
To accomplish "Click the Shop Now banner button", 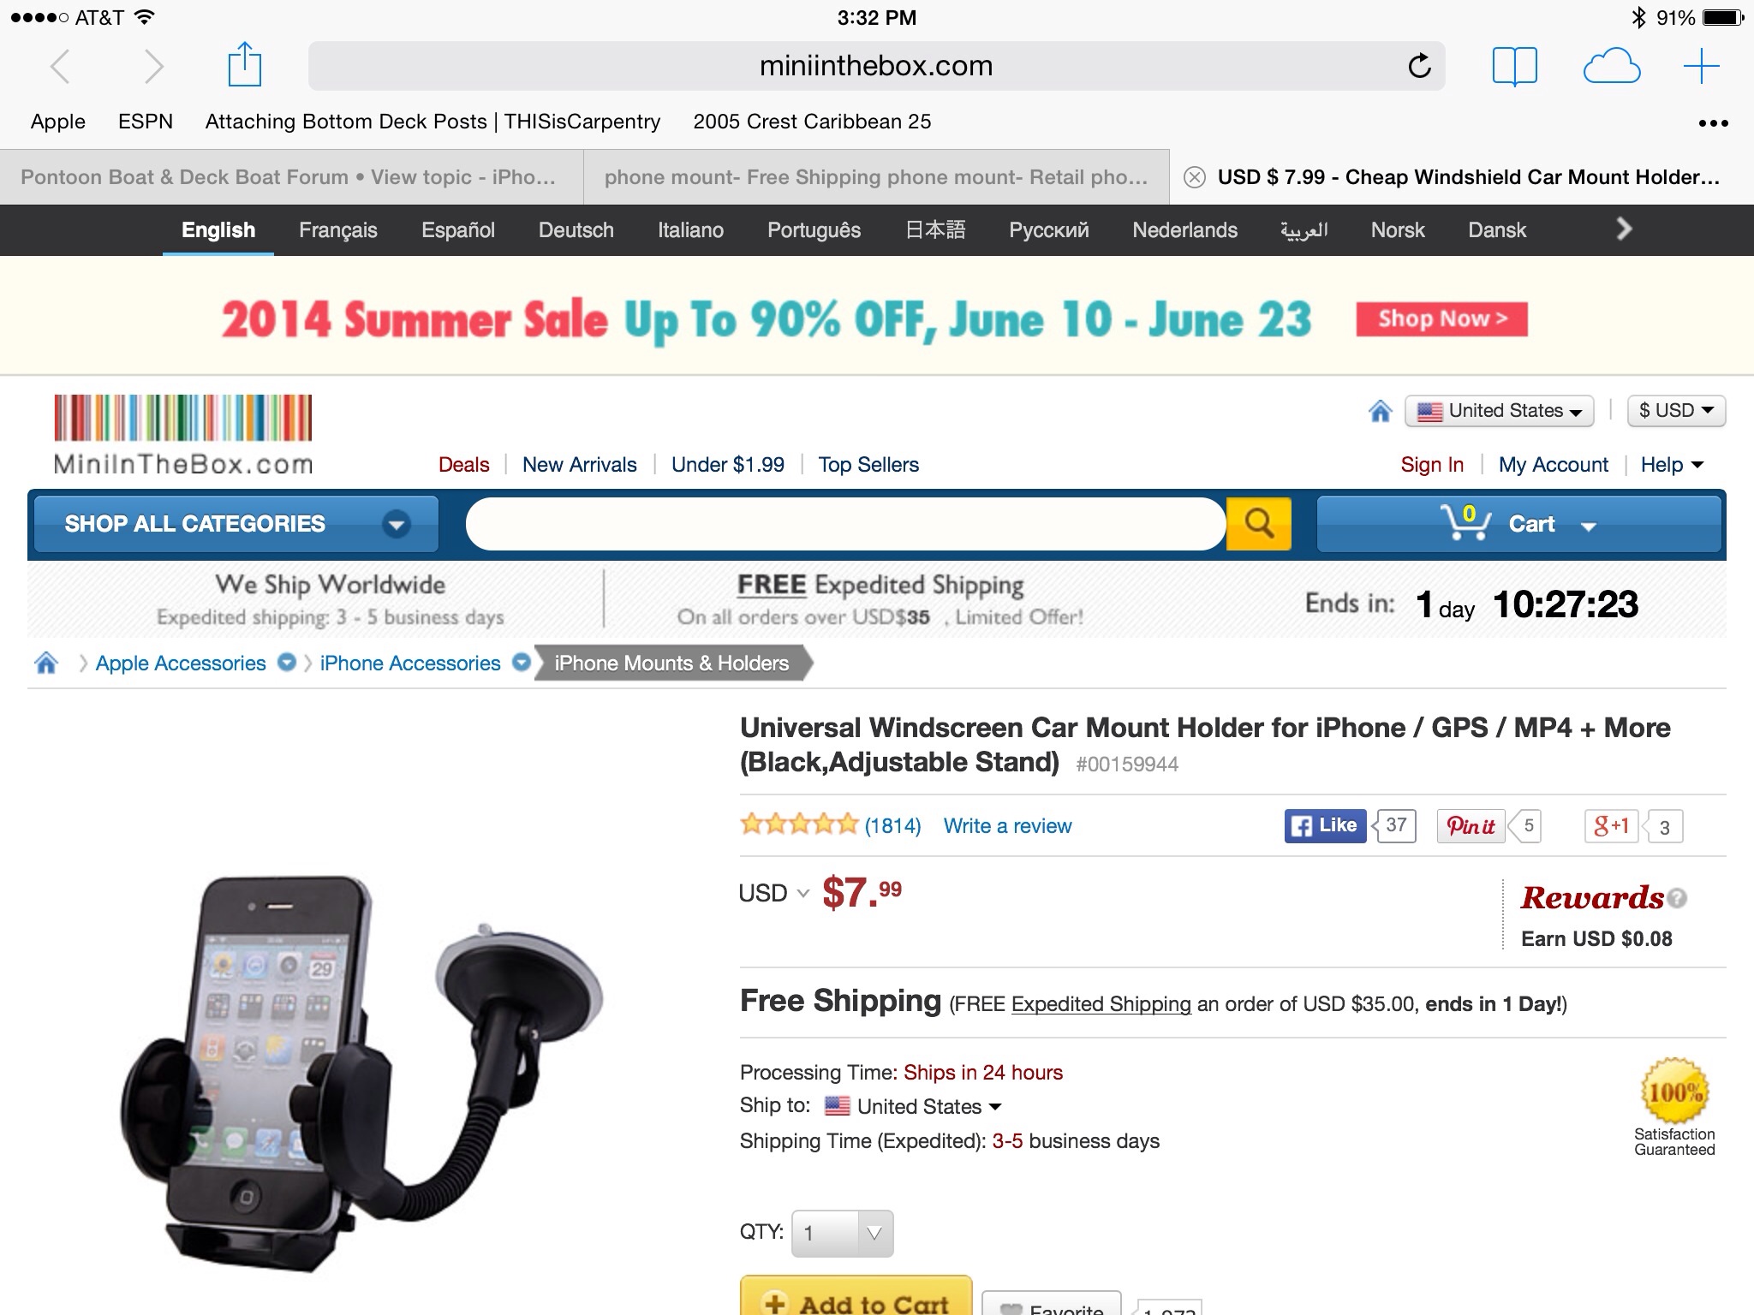I will [1441, 318].
